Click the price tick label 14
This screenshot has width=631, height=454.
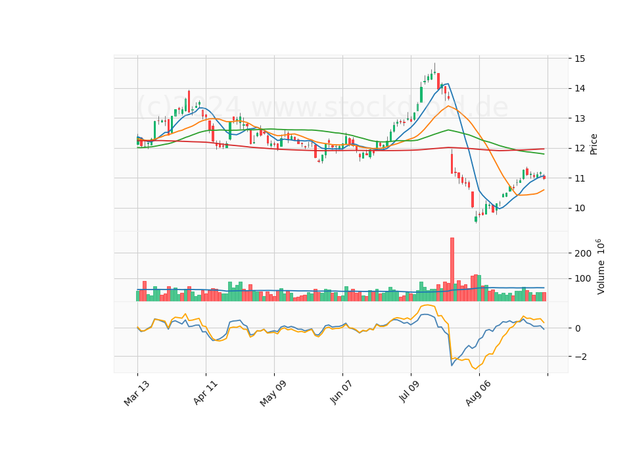pos(580,89)
